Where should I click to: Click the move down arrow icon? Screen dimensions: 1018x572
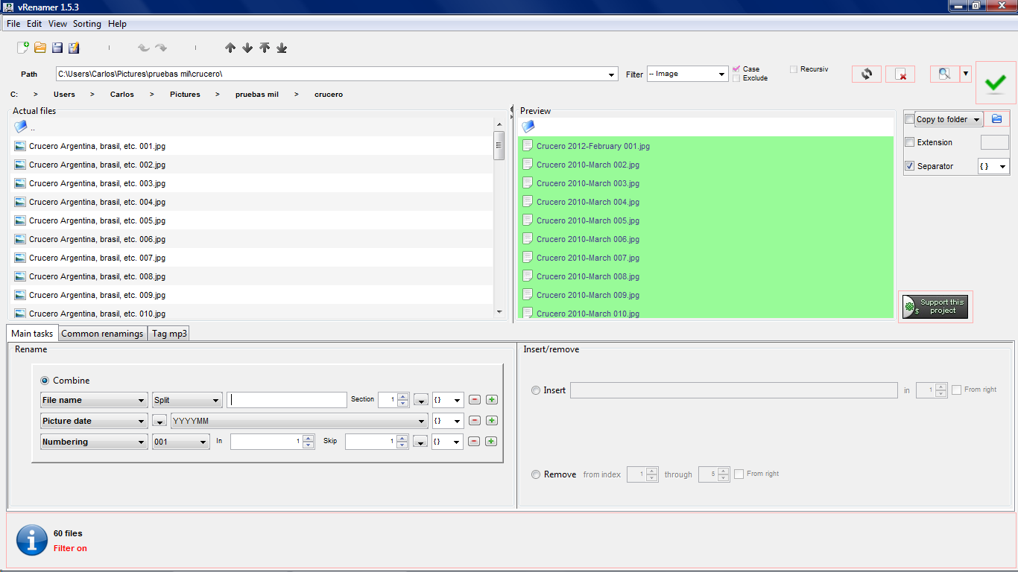(x=247, y=48)
